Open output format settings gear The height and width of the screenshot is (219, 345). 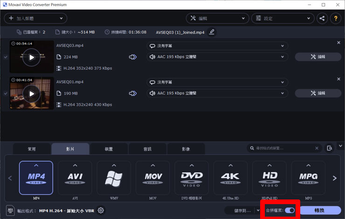101,211
